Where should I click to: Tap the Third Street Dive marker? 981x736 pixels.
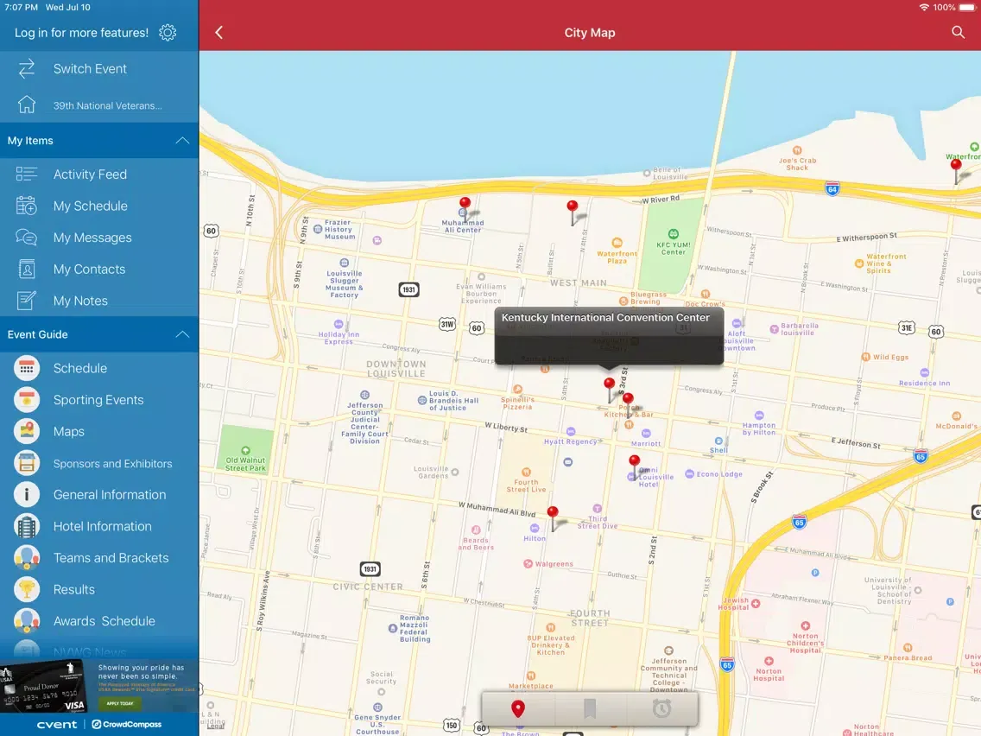(x=598, y=509)
